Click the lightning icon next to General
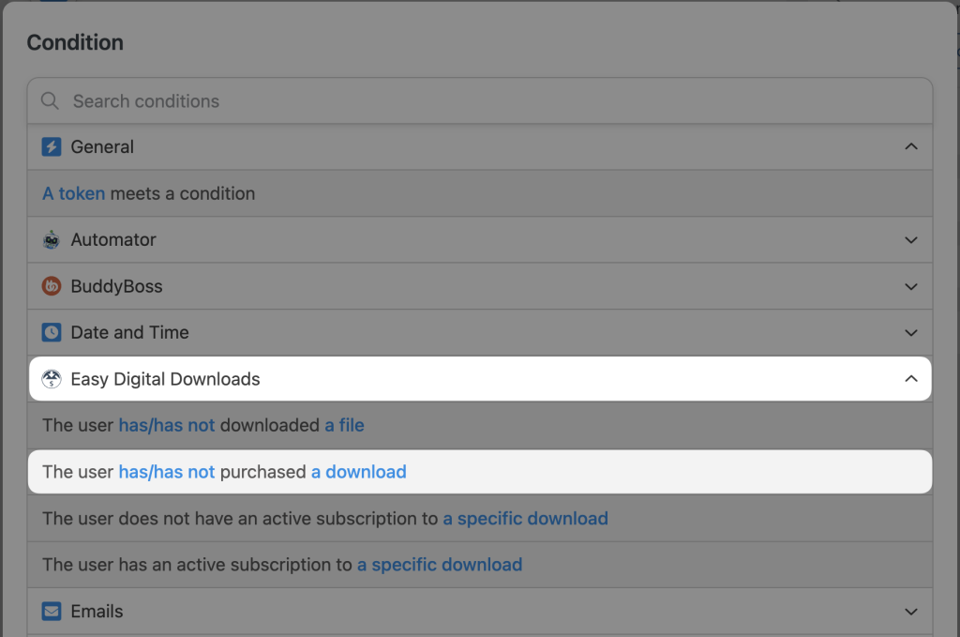This screenshot has height=637, width=960. pyautogui.click(x=51, y=147)
